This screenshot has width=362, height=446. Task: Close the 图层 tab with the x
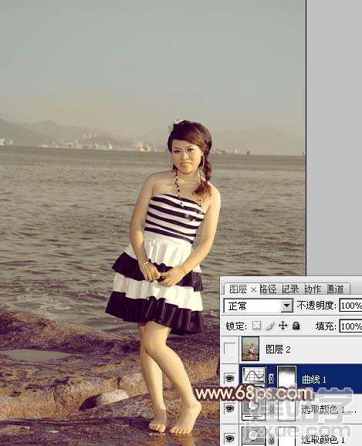click(253, 290)
